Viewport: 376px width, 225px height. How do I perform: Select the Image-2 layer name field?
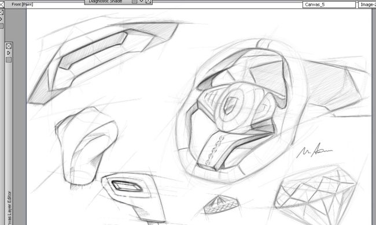coord(367,5)
